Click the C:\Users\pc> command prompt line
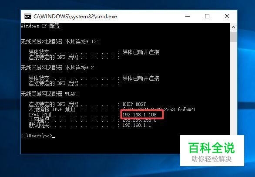Image resolution: width=255 pixels, height=177 pixels. 38,136
